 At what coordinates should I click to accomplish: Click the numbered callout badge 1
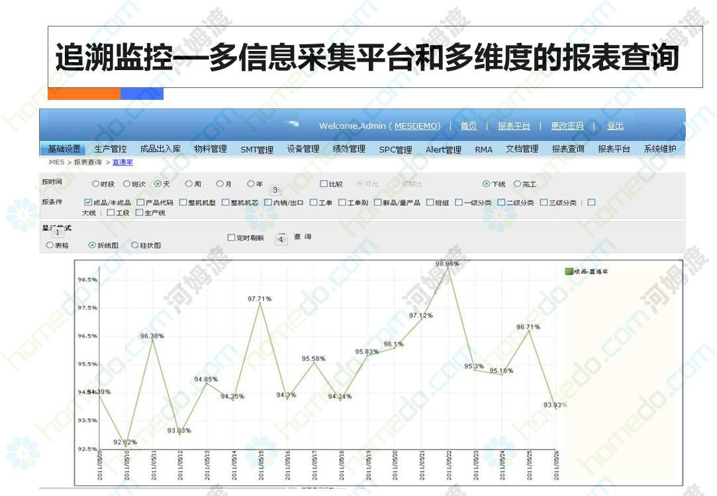pyautogui.click(x=58, y=232)
